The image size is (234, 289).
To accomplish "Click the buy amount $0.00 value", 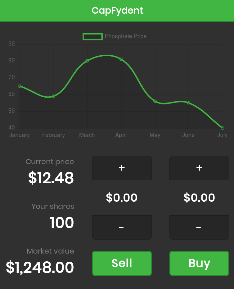I will (x=199, y=198).
